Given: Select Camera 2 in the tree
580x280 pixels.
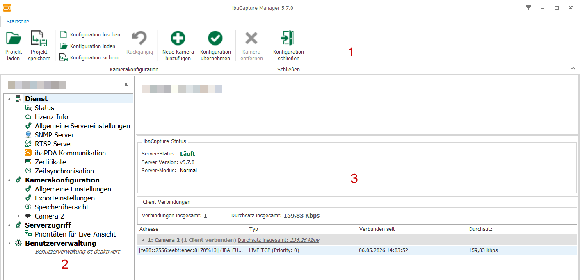Looking at the screenshot, I should [x=49, y=216].
